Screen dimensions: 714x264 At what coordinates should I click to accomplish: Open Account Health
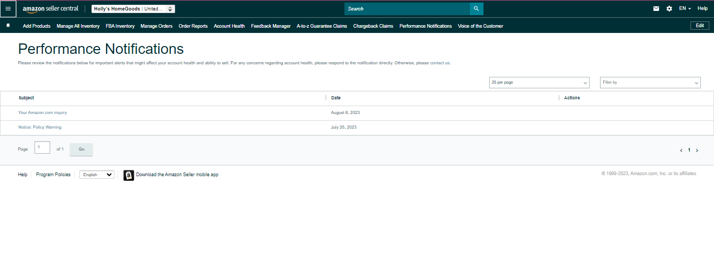(229, 26)
